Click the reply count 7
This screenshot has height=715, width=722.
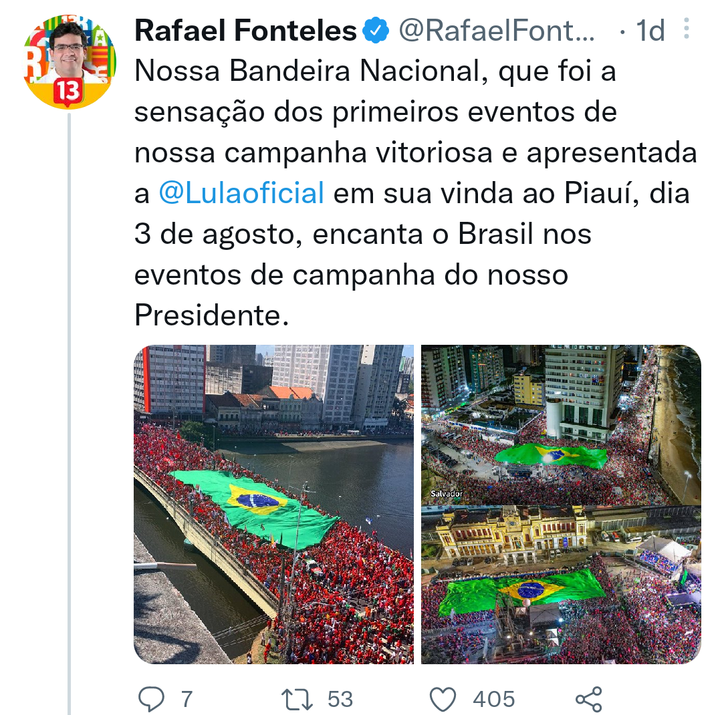point(187,699)
